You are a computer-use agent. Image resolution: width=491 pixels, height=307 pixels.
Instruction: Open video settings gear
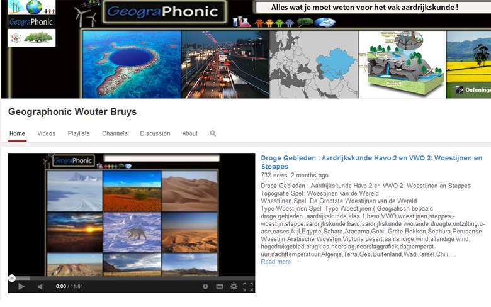234,286
